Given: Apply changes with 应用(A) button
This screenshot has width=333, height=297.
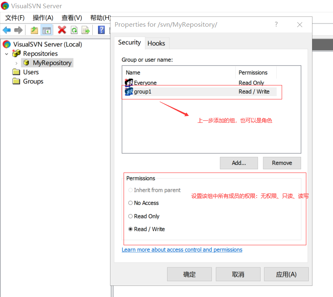Looking at the screenshot, I should click(x=286, y=274).
